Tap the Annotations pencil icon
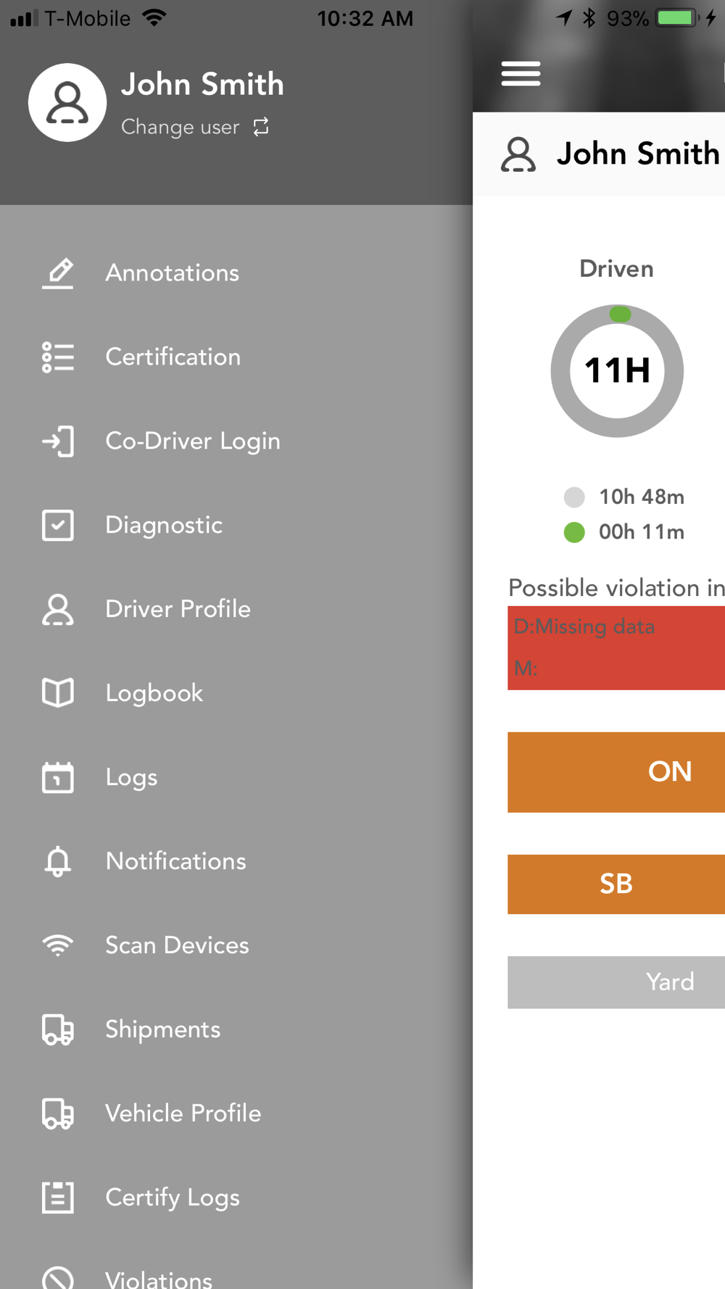 click(57, 273)
